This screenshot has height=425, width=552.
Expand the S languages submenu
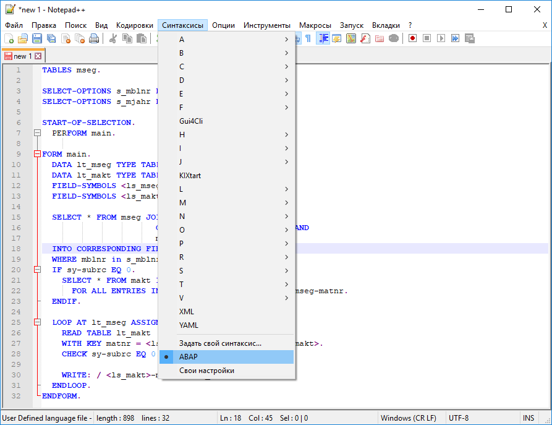[204, 270]
